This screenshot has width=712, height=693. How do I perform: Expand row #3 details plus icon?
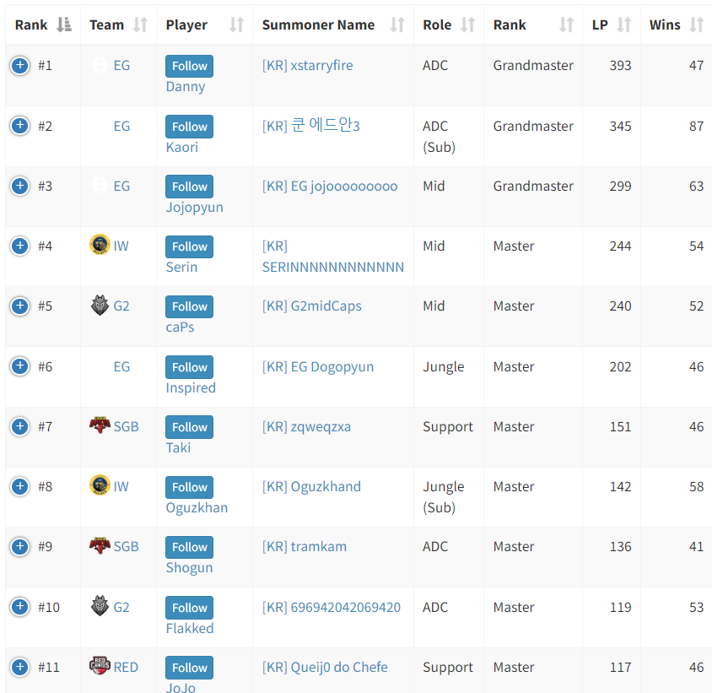20,186
